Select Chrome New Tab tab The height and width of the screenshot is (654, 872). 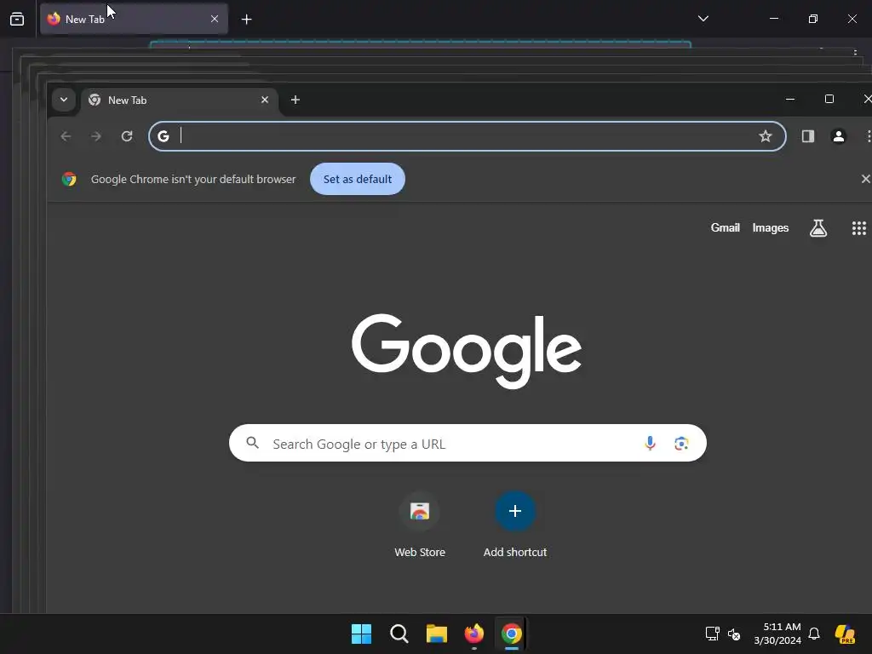179,100
